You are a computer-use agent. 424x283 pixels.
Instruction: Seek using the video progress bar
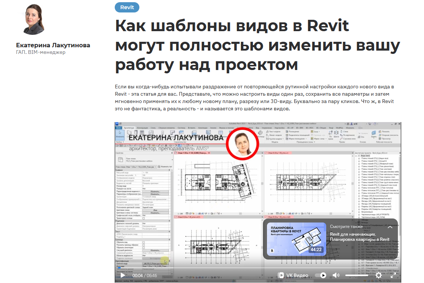258,268
